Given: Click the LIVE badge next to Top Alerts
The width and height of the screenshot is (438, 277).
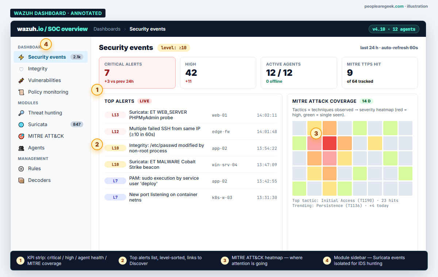Looking at the screenshot, I should tap(145, 101).
